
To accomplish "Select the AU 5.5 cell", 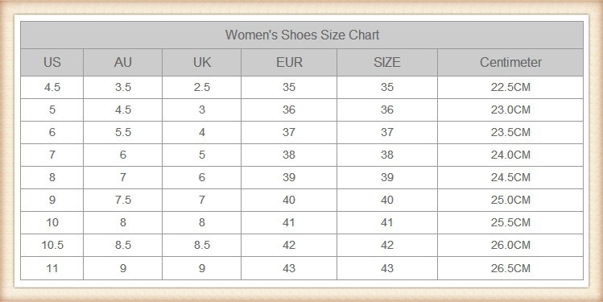I will coord(122,132).
